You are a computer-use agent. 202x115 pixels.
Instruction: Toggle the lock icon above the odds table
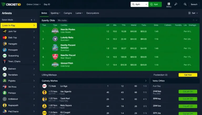tap(193, 20)
